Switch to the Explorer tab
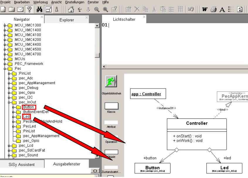This screenshot has height=178, width=248. click(x=67, y=20)
